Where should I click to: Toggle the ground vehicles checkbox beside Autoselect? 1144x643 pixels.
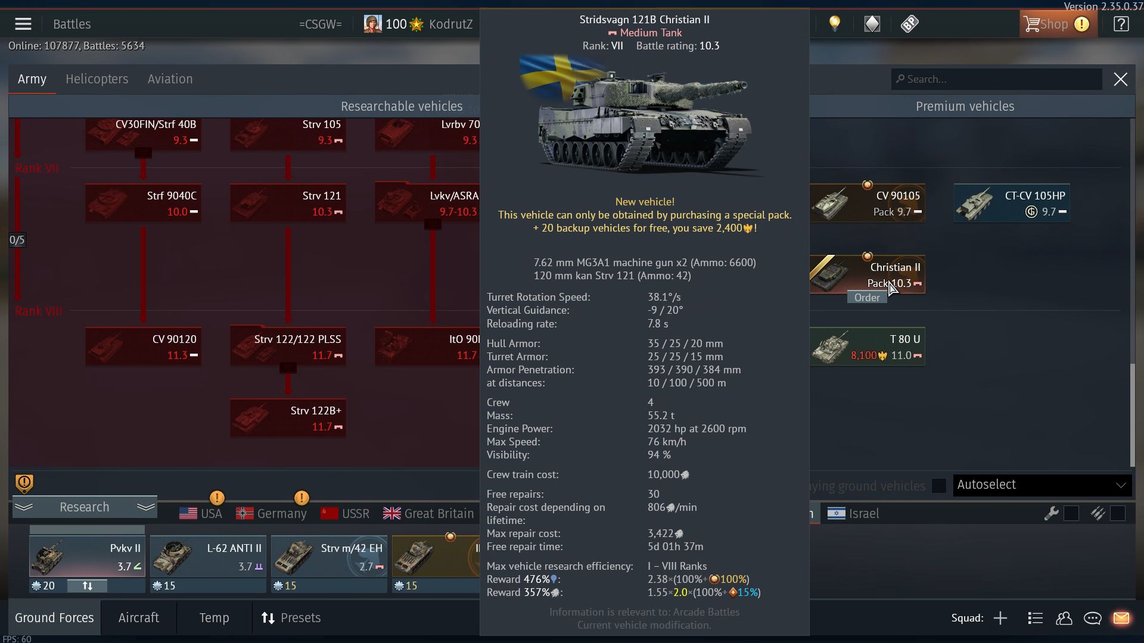938,486
